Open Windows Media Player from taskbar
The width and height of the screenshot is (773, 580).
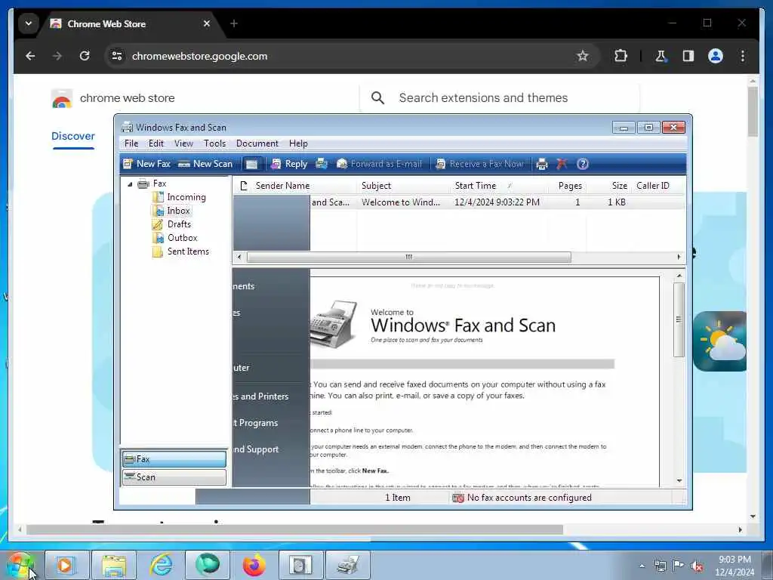pyautogui.click(x=66, y=565)
